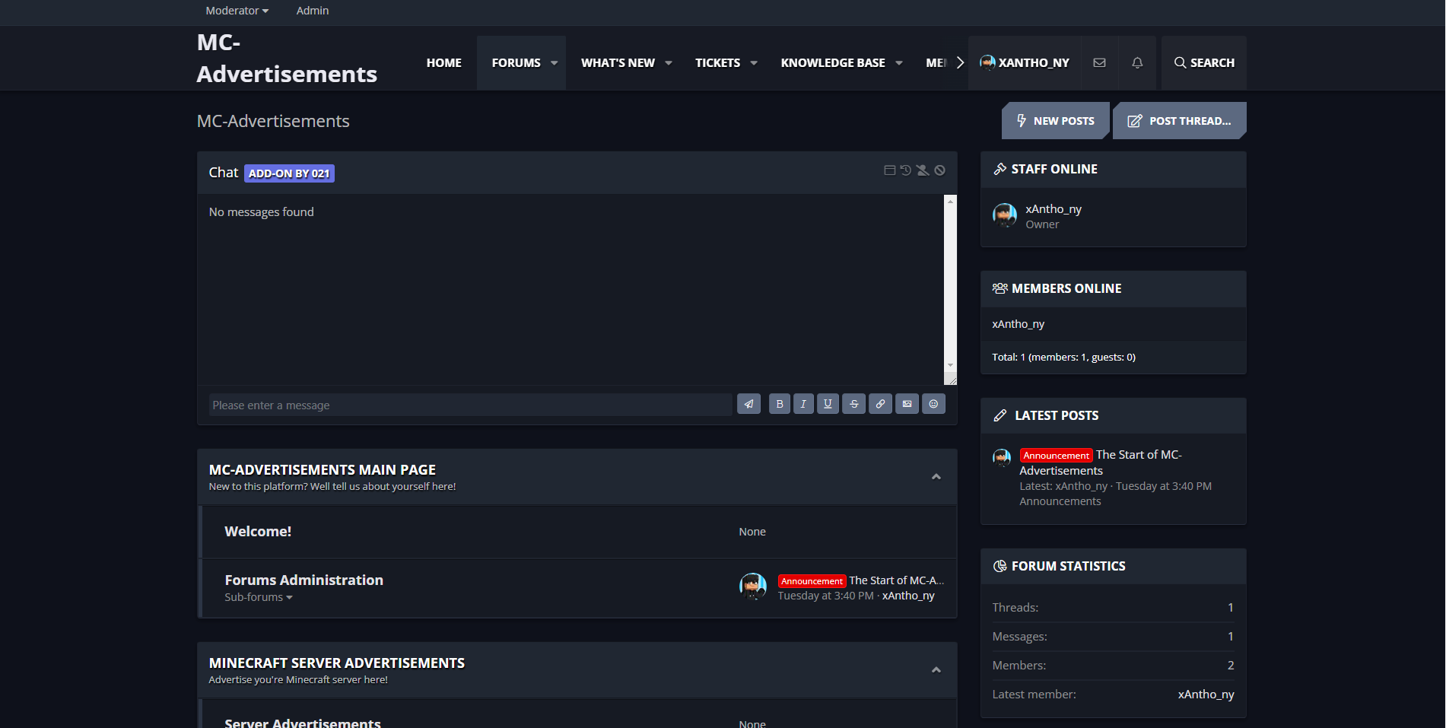Click avatar in Latest Posts widget
The width and height of the screenshot is (1446, 728).
pyautogui.click(x=1002, y=457)
